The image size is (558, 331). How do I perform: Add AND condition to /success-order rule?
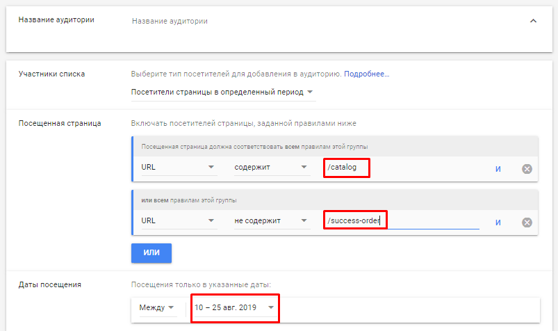[x=498, y=222]
